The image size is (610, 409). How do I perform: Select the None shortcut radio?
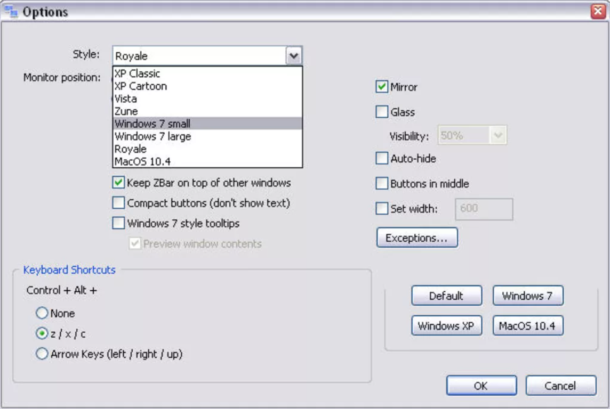tap(42, 313)
